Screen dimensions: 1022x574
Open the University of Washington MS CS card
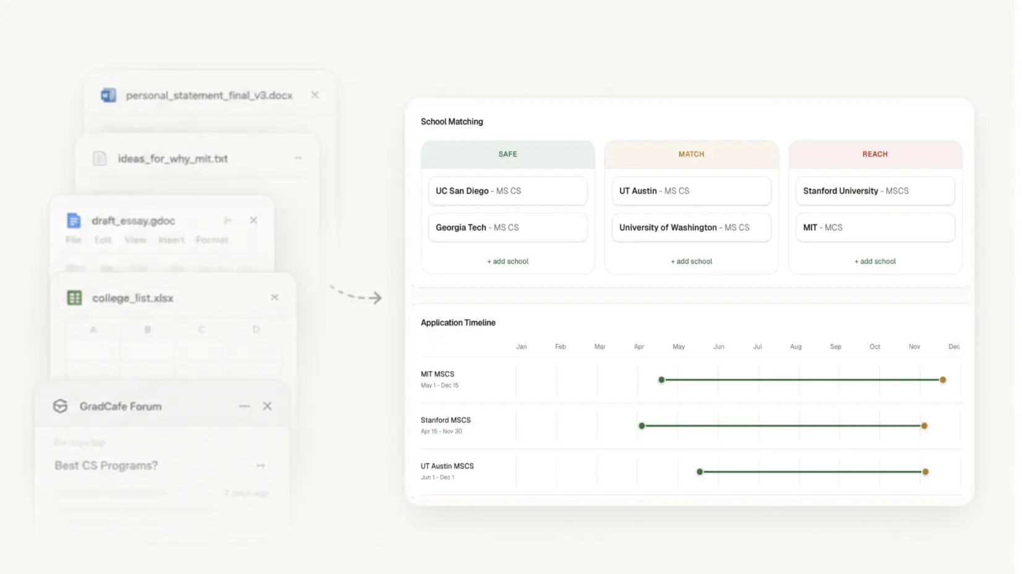coord(692,227)
